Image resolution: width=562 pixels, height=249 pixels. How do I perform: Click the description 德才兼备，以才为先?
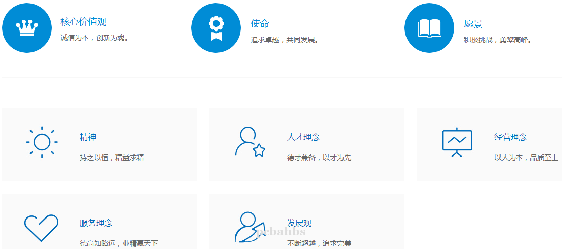(x=319, y=158)
